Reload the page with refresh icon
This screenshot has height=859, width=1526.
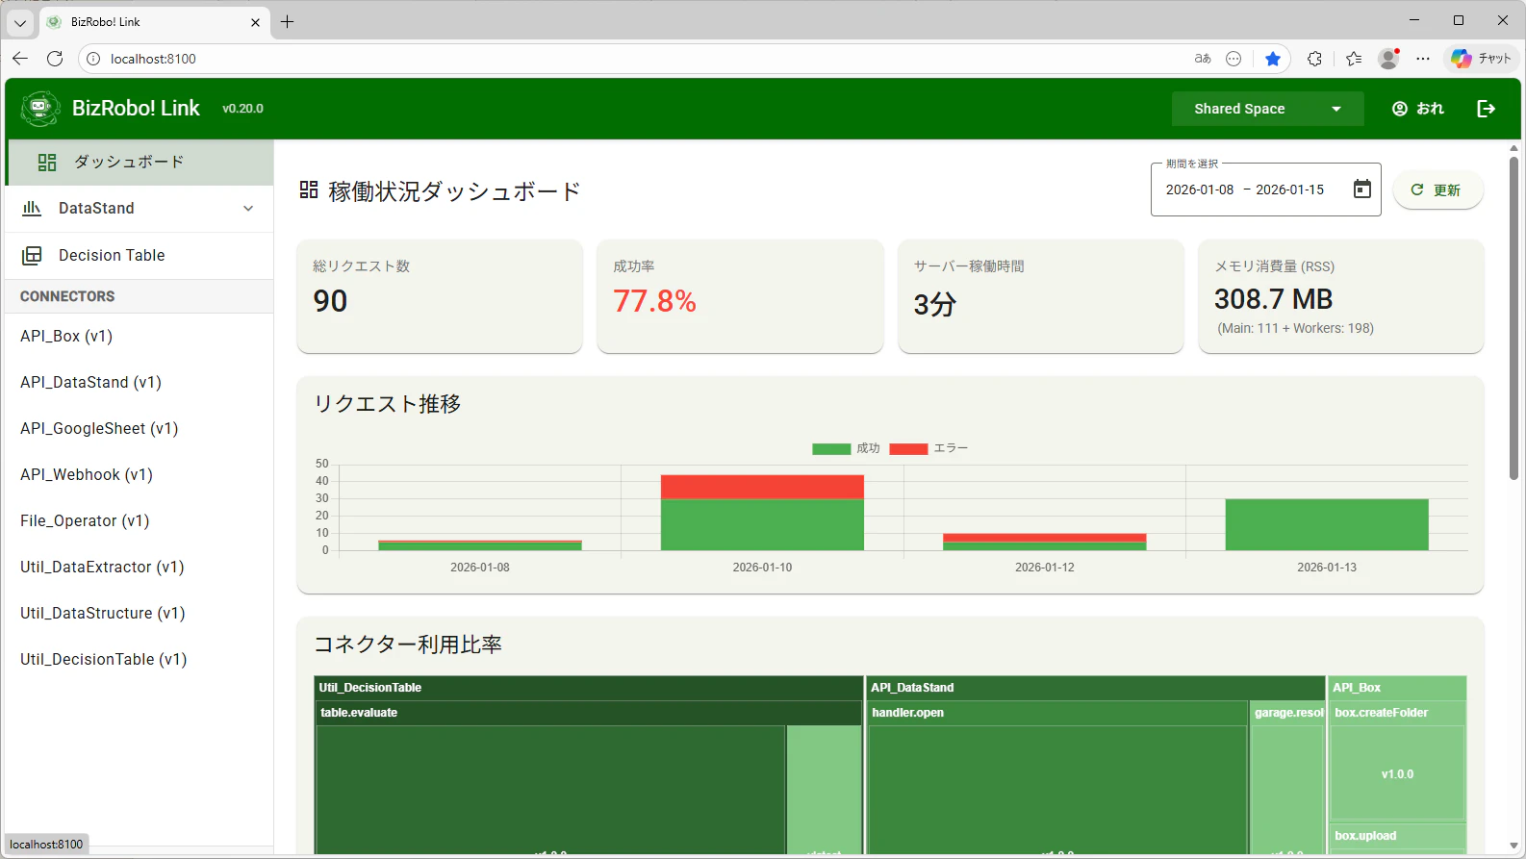click(x=55, y=59)
